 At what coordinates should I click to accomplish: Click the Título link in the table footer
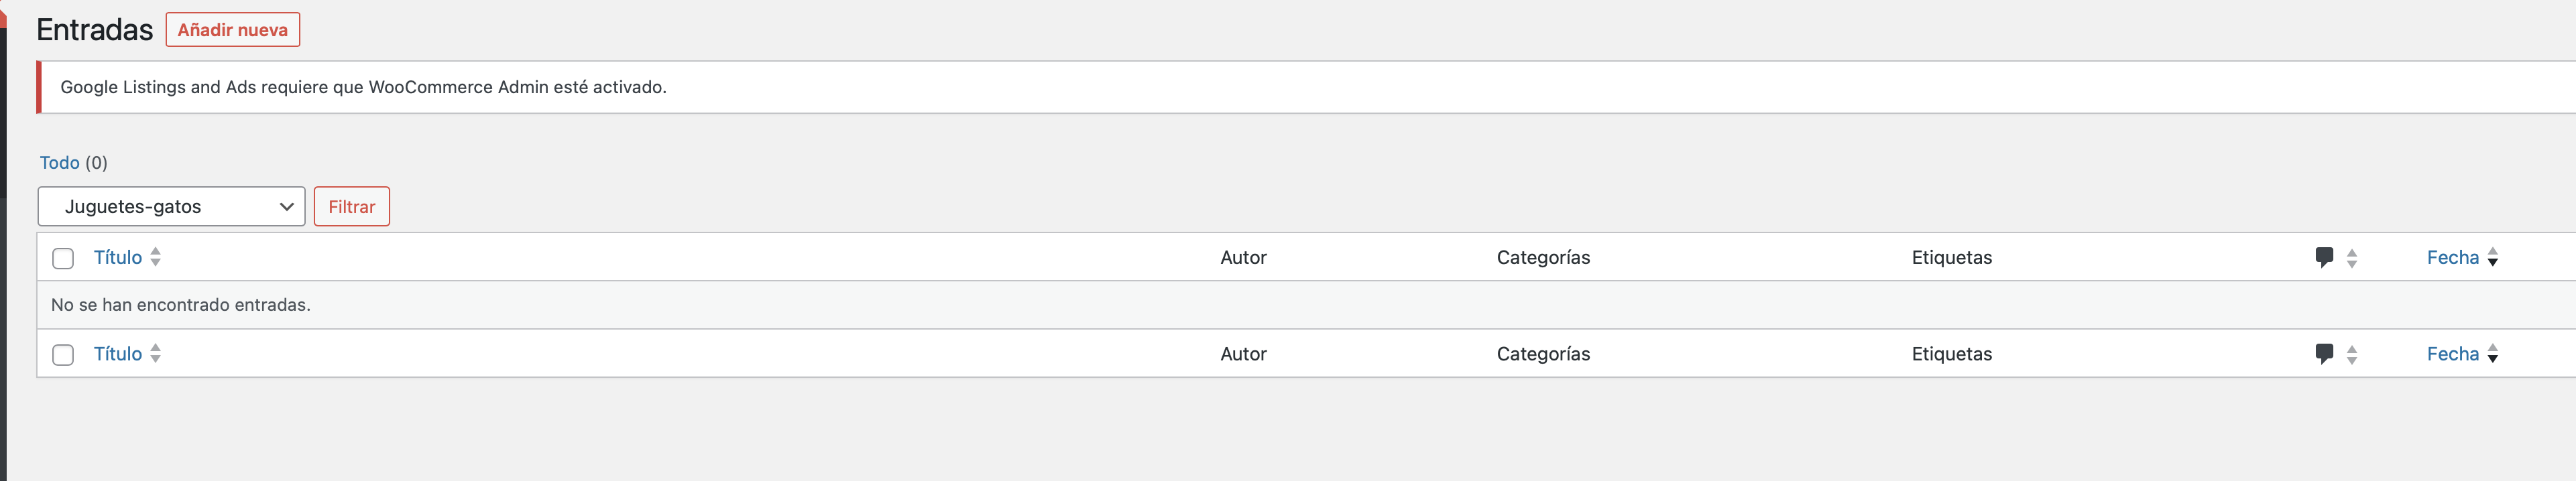click(x=118, y=353)
